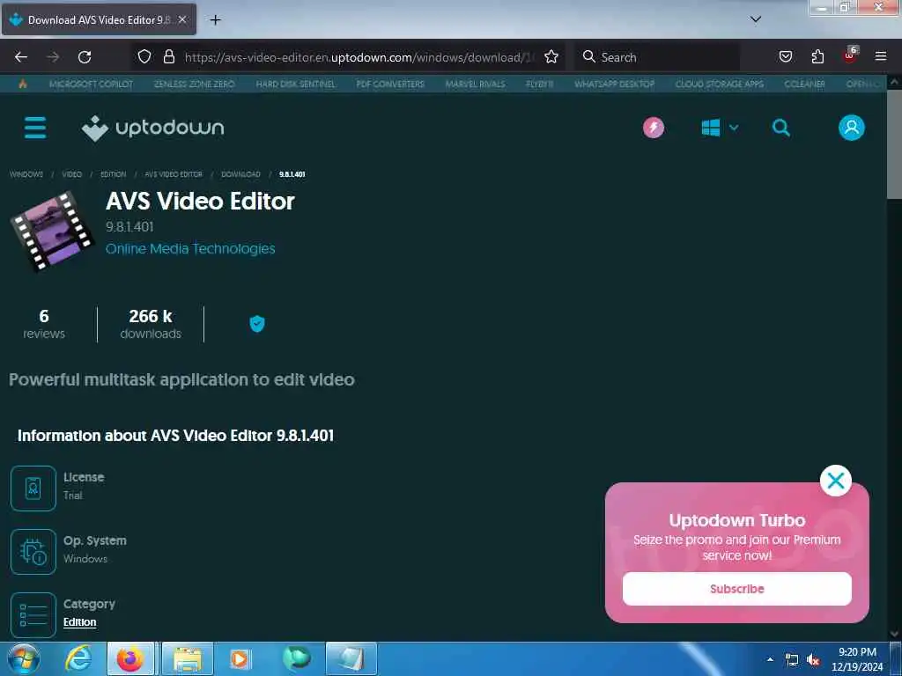Go to WINDOWS breadcrumb
Image resolution: width=902 pixels, height=676 pixels.
coord(26,174)
